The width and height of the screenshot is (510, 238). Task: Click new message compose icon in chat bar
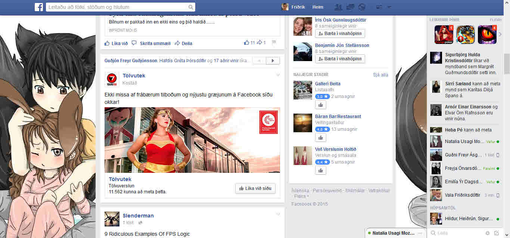[497, 233]
